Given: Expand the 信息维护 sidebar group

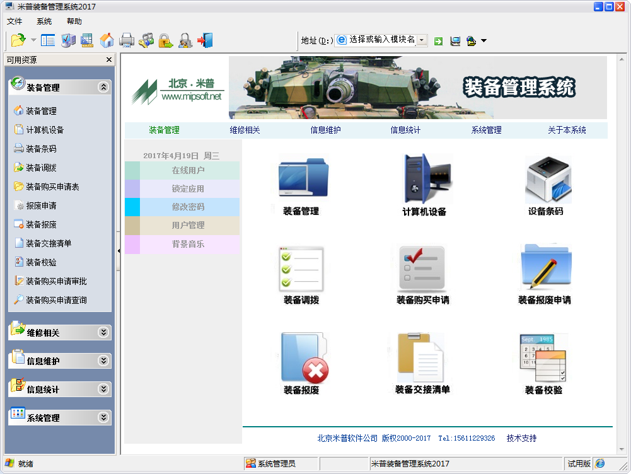Looking at the screenshot, I should click(x=103, y=361).
